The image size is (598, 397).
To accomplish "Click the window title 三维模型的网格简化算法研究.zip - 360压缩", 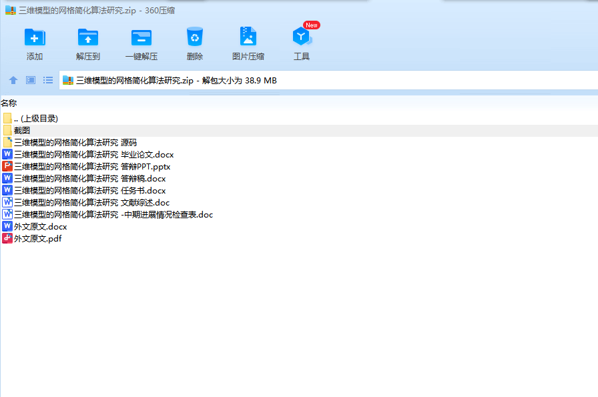I will tap(97, 10).
